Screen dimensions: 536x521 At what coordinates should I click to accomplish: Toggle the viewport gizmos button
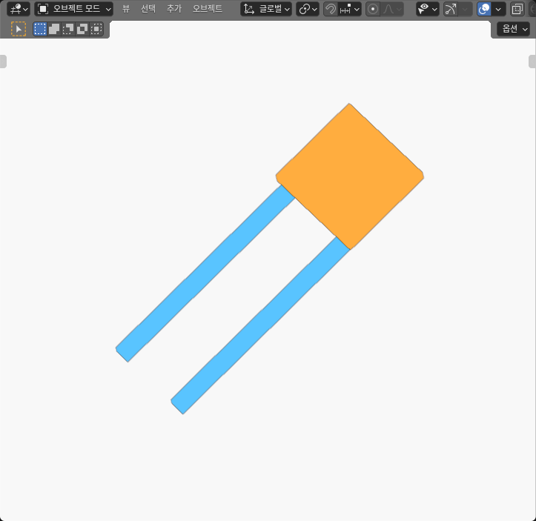coord(451,9)
